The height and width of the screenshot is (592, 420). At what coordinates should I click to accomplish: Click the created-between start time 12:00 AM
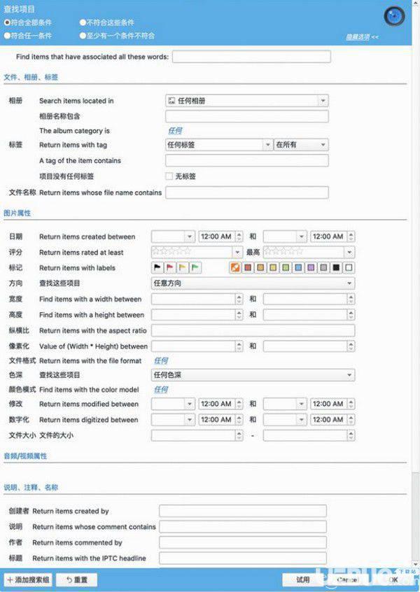[217, 237]
